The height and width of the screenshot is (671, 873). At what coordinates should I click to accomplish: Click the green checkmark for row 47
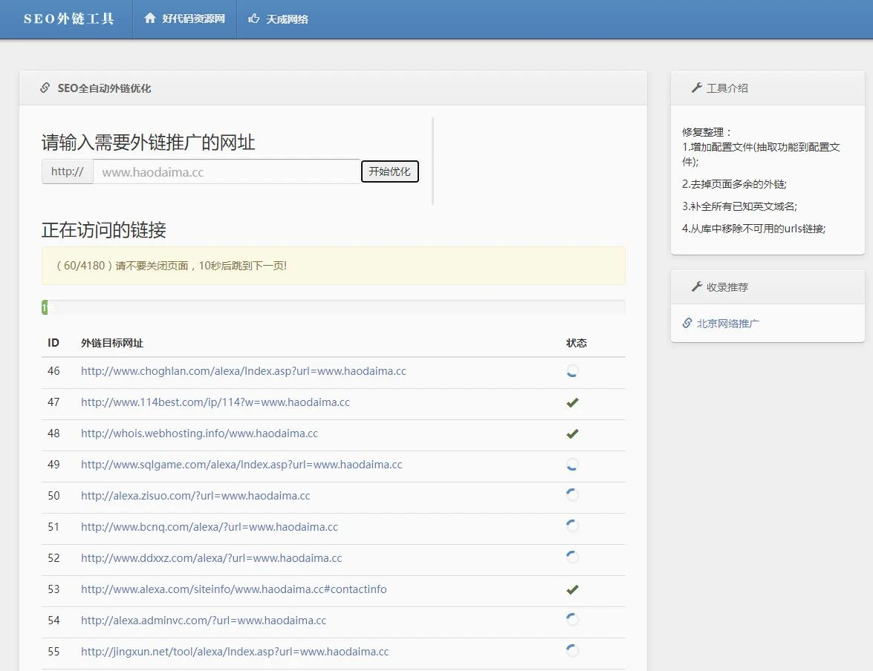point(572,402)
